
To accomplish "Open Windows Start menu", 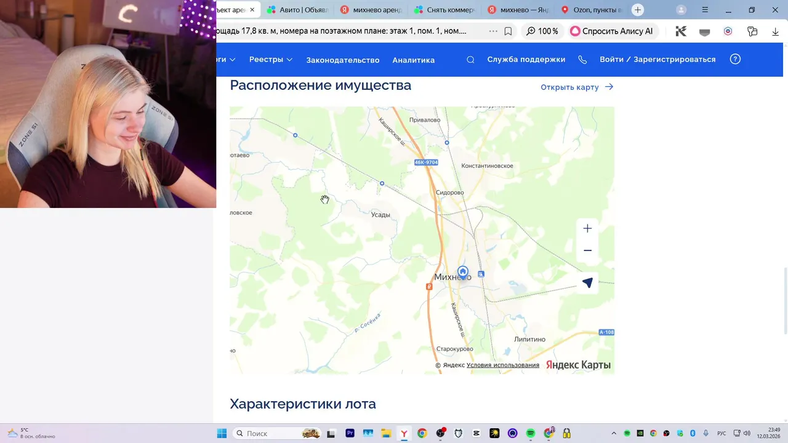I will click(222, 433).
